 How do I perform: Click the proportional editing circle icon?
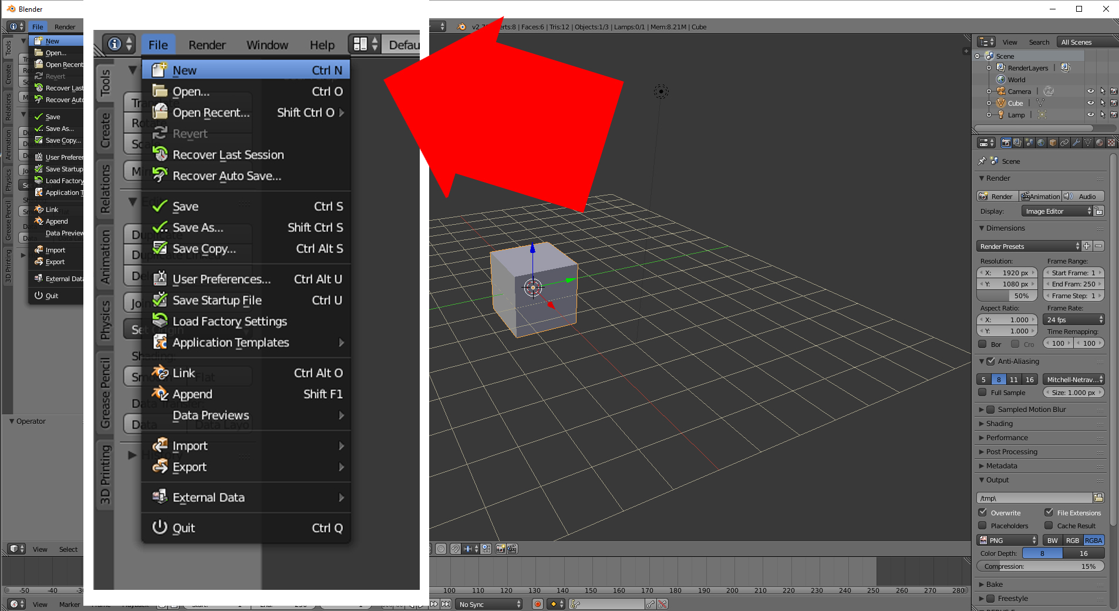coord(440,549)
